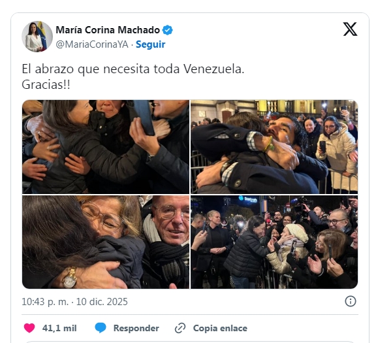Click Responder to reply
The image size is (378, 343).
click(x=136, y=328)
